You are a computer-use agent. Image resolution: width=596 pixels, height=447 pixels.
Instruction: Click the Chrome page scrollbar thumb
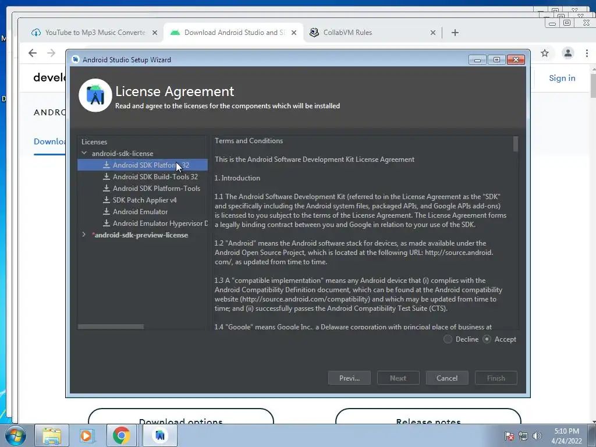coord(593,86)
